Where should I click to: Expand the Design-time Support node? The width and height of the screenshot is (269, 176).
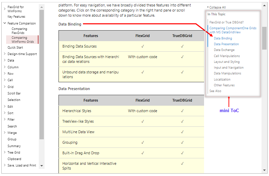[x=5, y=54]
